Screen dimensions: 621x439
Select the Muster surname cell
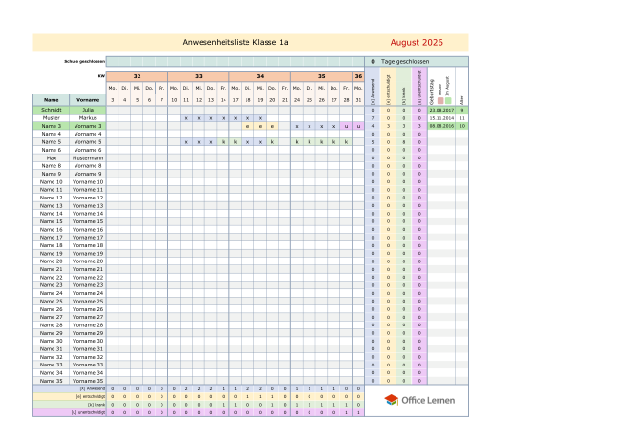(x=51, y=117)
